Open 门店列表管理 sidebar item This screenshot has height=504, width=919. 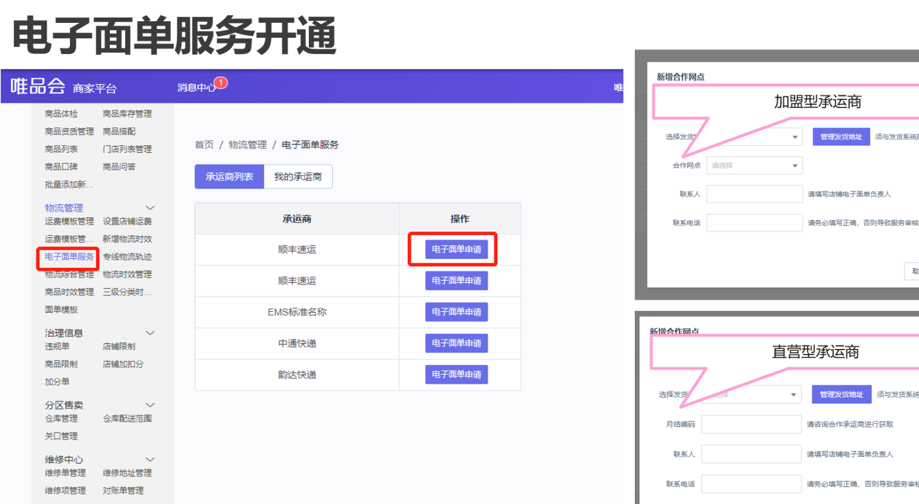[x=127, y=149]
